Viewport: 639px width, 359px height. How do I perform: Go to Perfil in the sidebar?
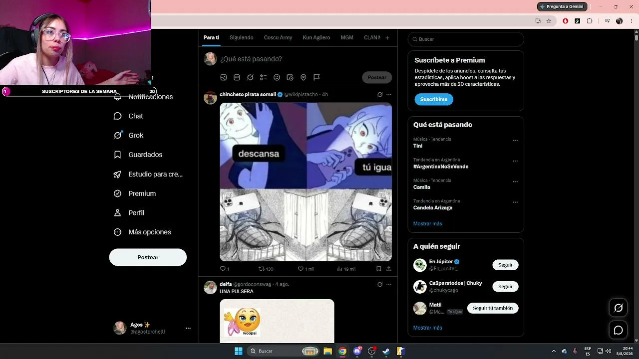[129, 212]
